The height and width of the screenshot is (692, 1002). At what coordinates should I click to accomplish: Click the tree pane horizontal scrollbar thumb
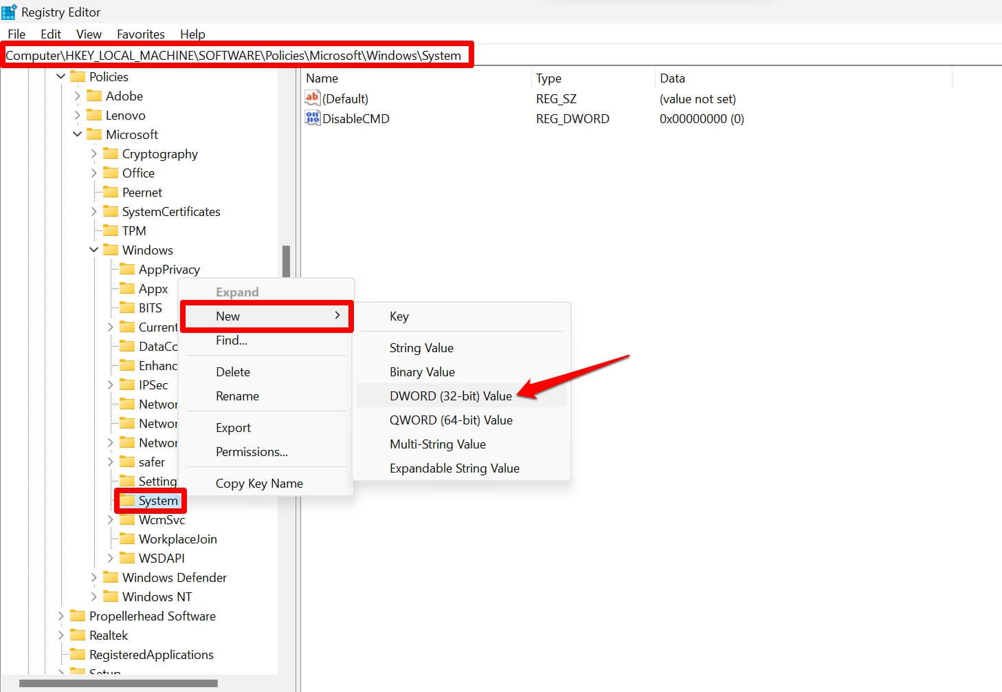pyautogui.click(x=118, y=684)
